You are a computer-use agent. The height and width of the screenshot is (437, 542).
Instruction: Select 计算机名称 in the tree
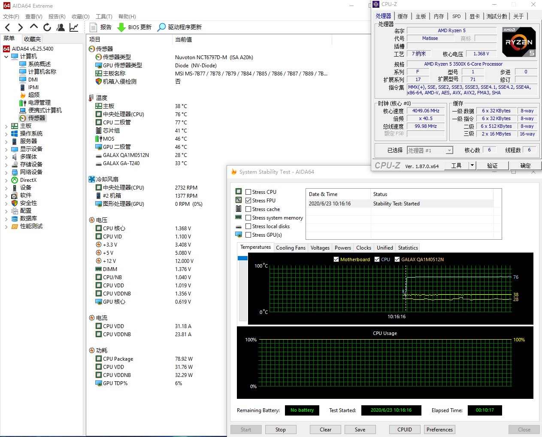(x=42, y=72)
